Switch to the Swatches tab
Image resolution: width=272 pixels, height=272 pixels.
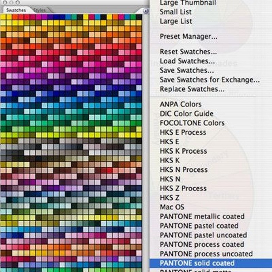16,10
